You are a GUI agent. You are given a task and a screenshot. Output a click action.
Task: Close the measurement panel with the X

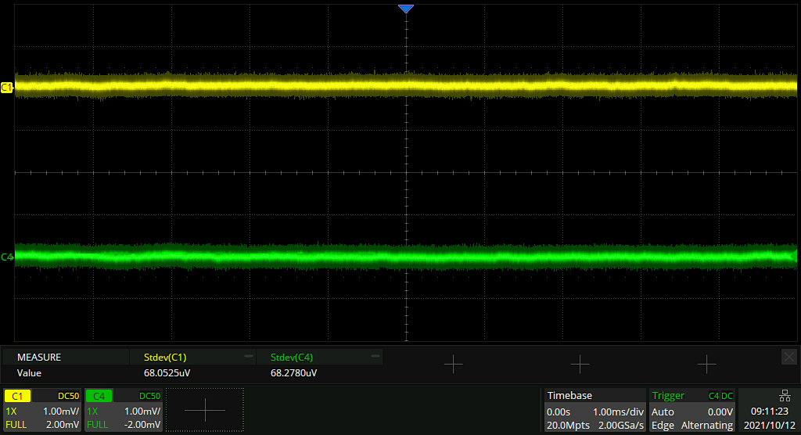788,357
